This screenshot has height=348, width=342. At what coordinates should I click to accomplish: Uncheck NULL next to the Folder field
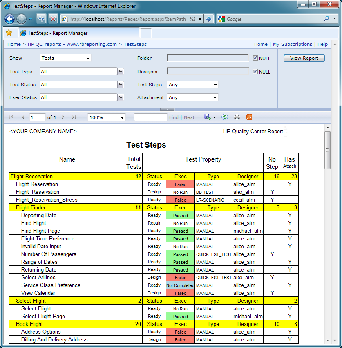tap(255, 58)
